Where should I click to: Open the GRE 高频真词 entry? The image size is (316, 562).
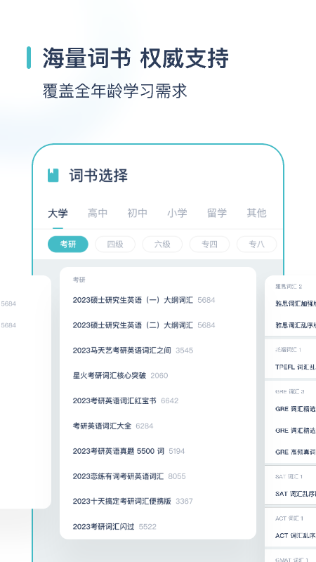(x=296, y=452)
